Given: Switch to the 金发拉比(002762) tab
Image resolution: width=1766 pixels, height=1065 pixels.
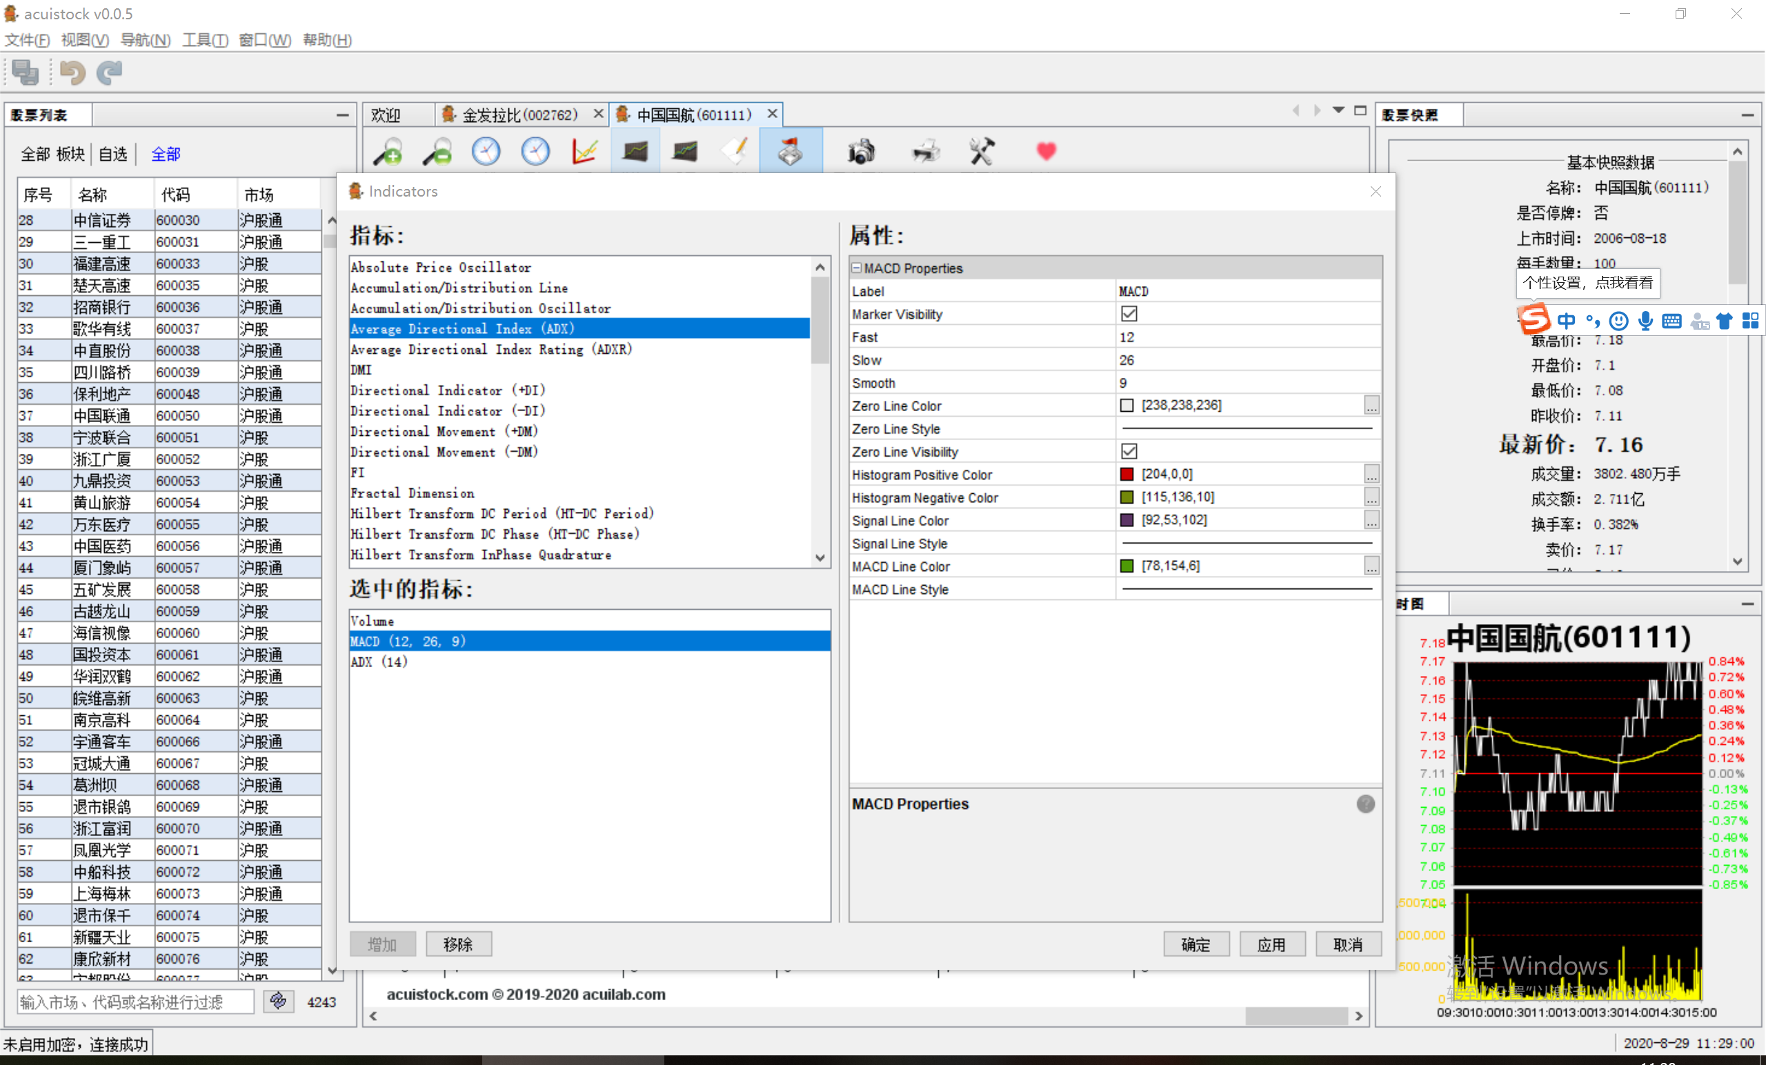Looking at the screenshot, I should (x=519, y=115).
